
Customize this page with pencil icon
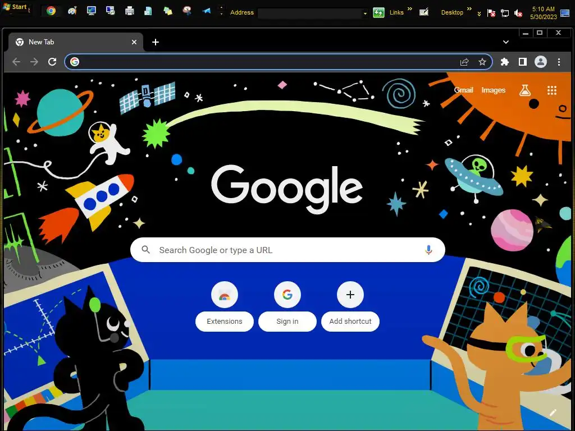pyautogui.click(x=553, y=413)
